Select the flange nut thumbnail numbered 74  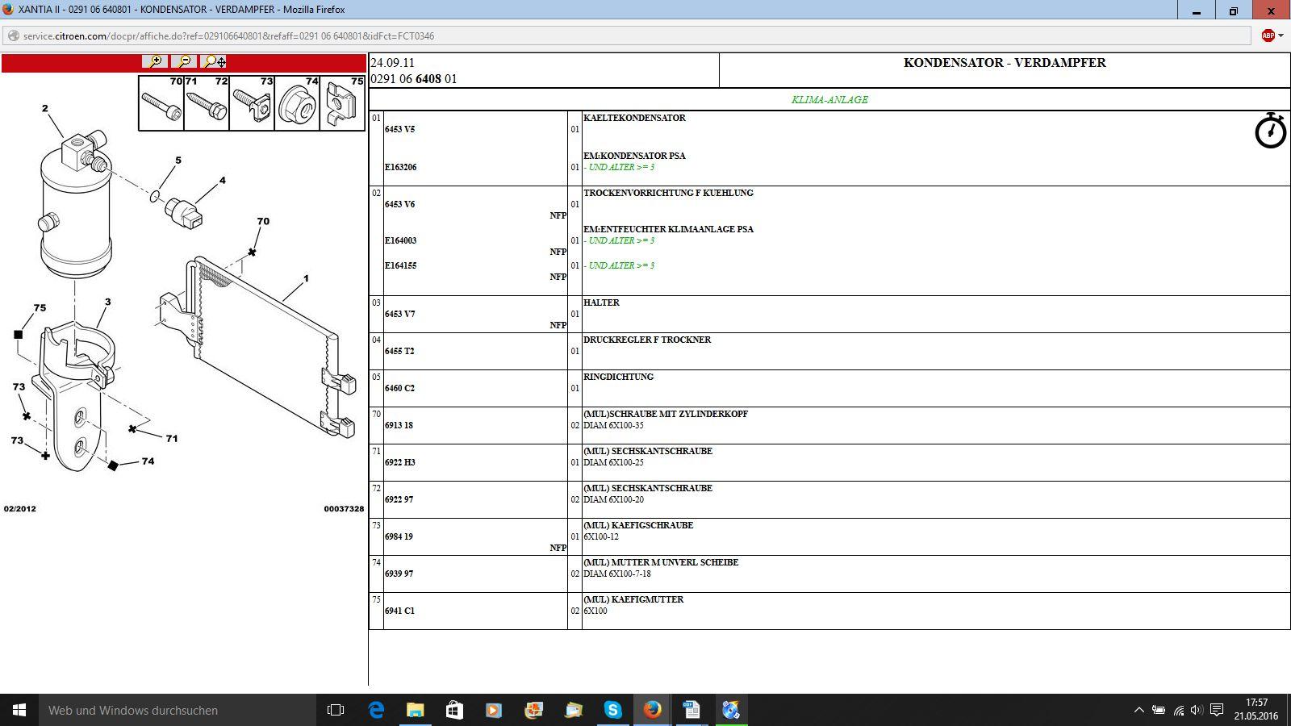[x=297, y=103]
